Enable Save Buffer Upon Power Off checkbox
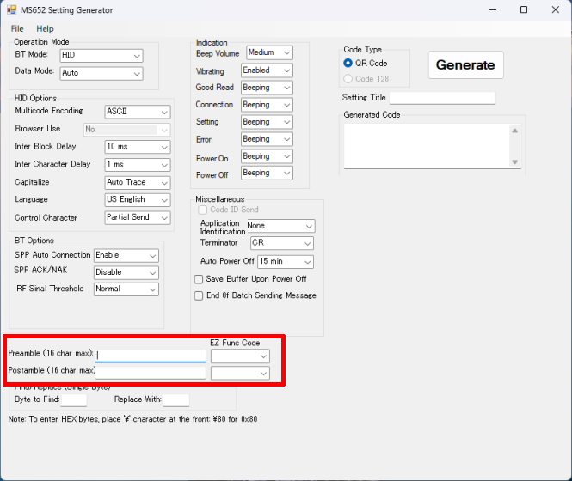The width and height of the screenshot is (572, 481). tap(199, 279)
